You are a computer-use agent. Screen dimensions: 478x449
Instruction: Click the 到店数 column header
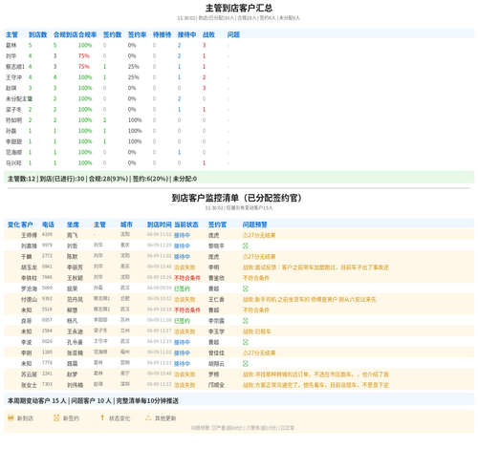click(38, 34)
